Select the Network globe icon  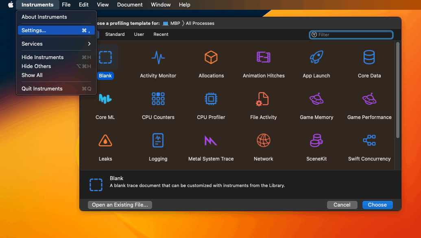(x=264, y=140)
